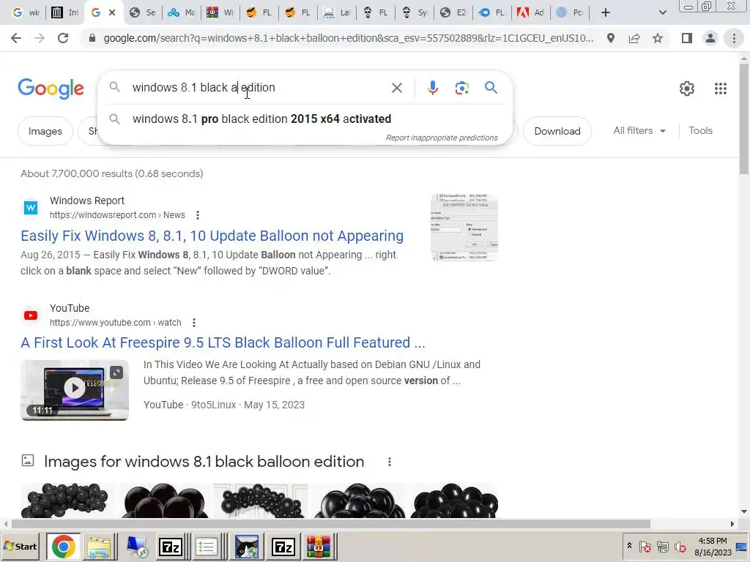750x562 pixels.
Task: Open a new browser tab
Action: click(606, 12)
